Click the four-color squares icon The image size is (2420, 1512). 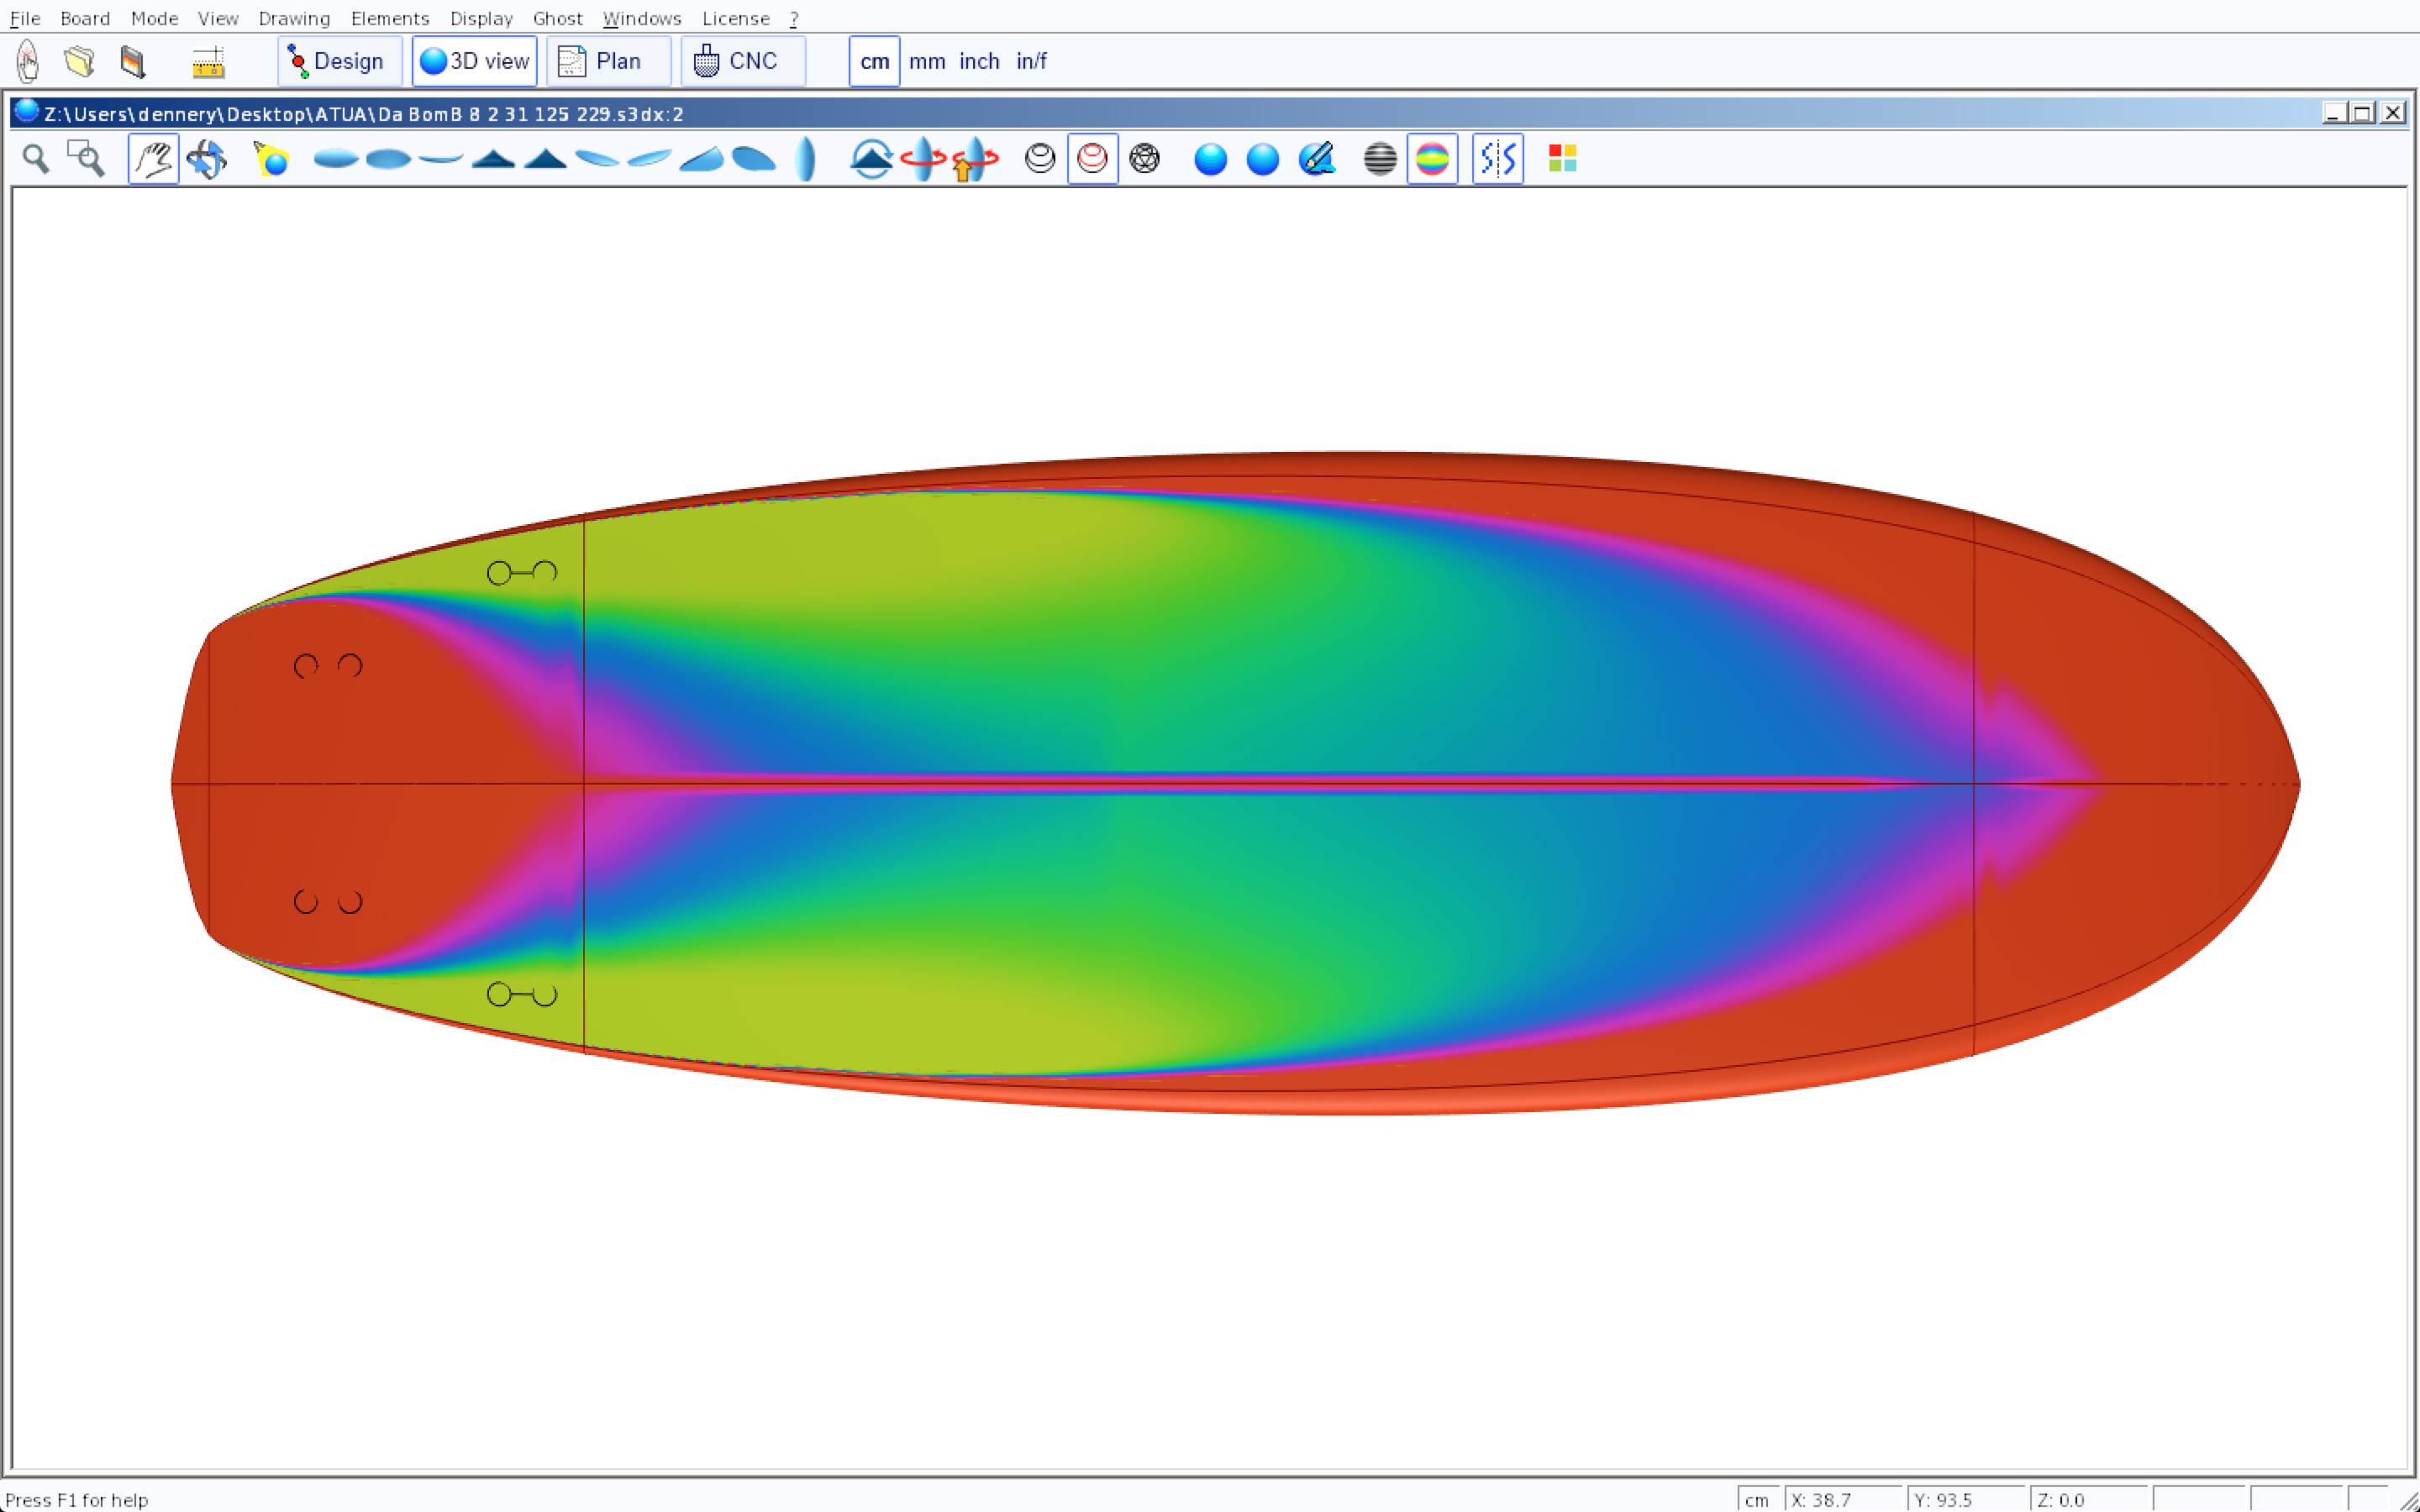[1562, 159]
